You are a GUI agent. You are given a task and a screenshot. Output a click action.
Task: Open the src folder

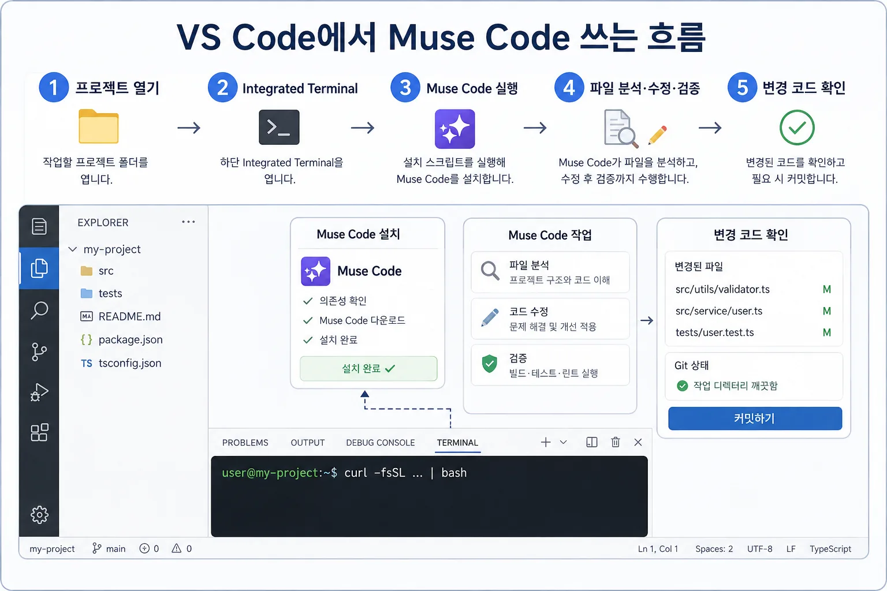[x=97, y=271]
